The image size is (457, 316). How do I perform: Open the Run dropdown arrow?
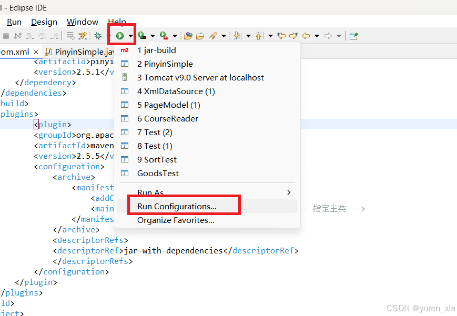click(x=130, y=35)
